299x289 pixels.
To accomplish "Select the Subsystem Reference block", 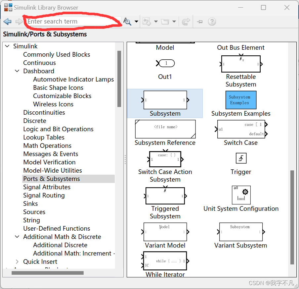I will point(165,129).
